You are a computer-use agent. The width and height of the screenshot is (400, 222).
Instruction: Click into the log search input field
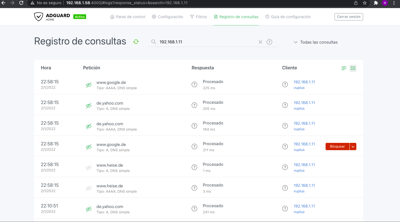tap(207, 42)
